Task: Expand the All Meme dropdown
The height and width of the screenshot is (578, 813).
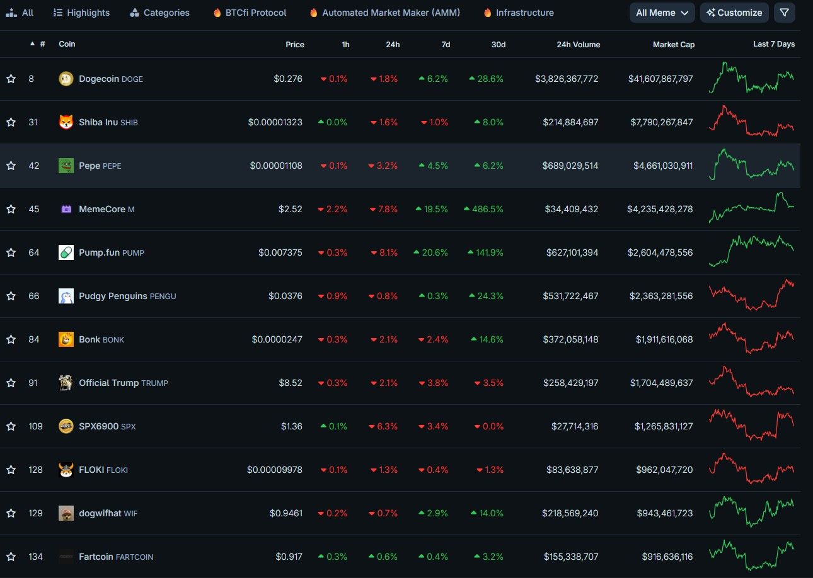Action: pos(662,13)
